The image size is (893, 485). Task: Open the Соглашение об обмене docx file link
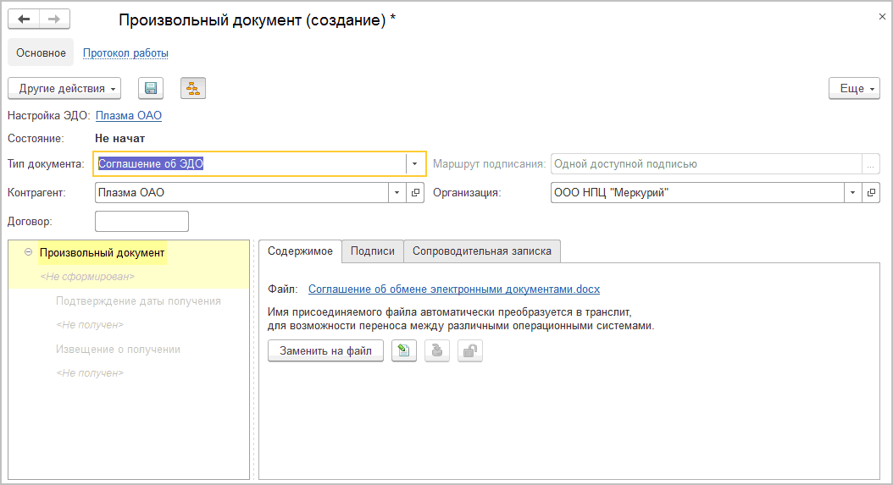coord(454,289)
